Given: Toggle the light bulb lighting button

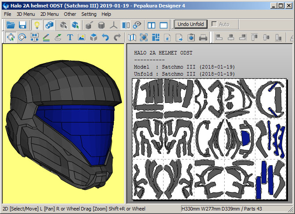Looking at the screenshot, I should coord(38,25).
